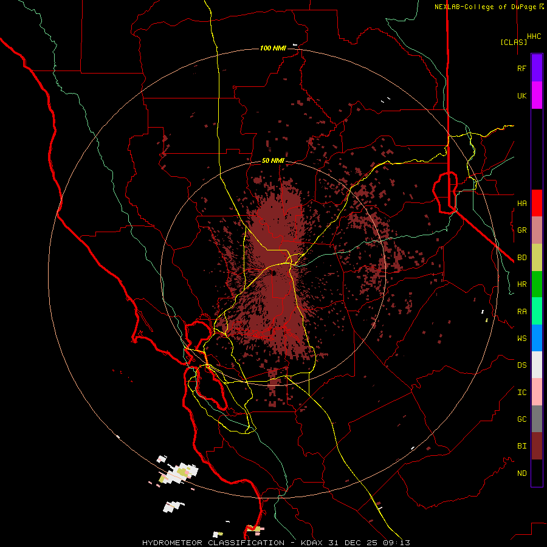The image size is (547, 547).
Task: Click the HR green legend swatch
Action: click(537, 284)
